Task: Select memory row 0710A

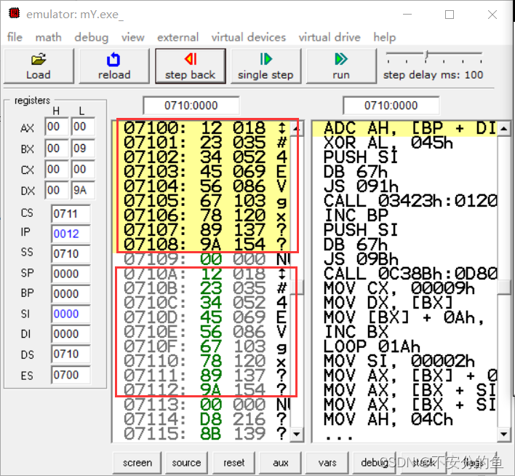Action: 203,274
